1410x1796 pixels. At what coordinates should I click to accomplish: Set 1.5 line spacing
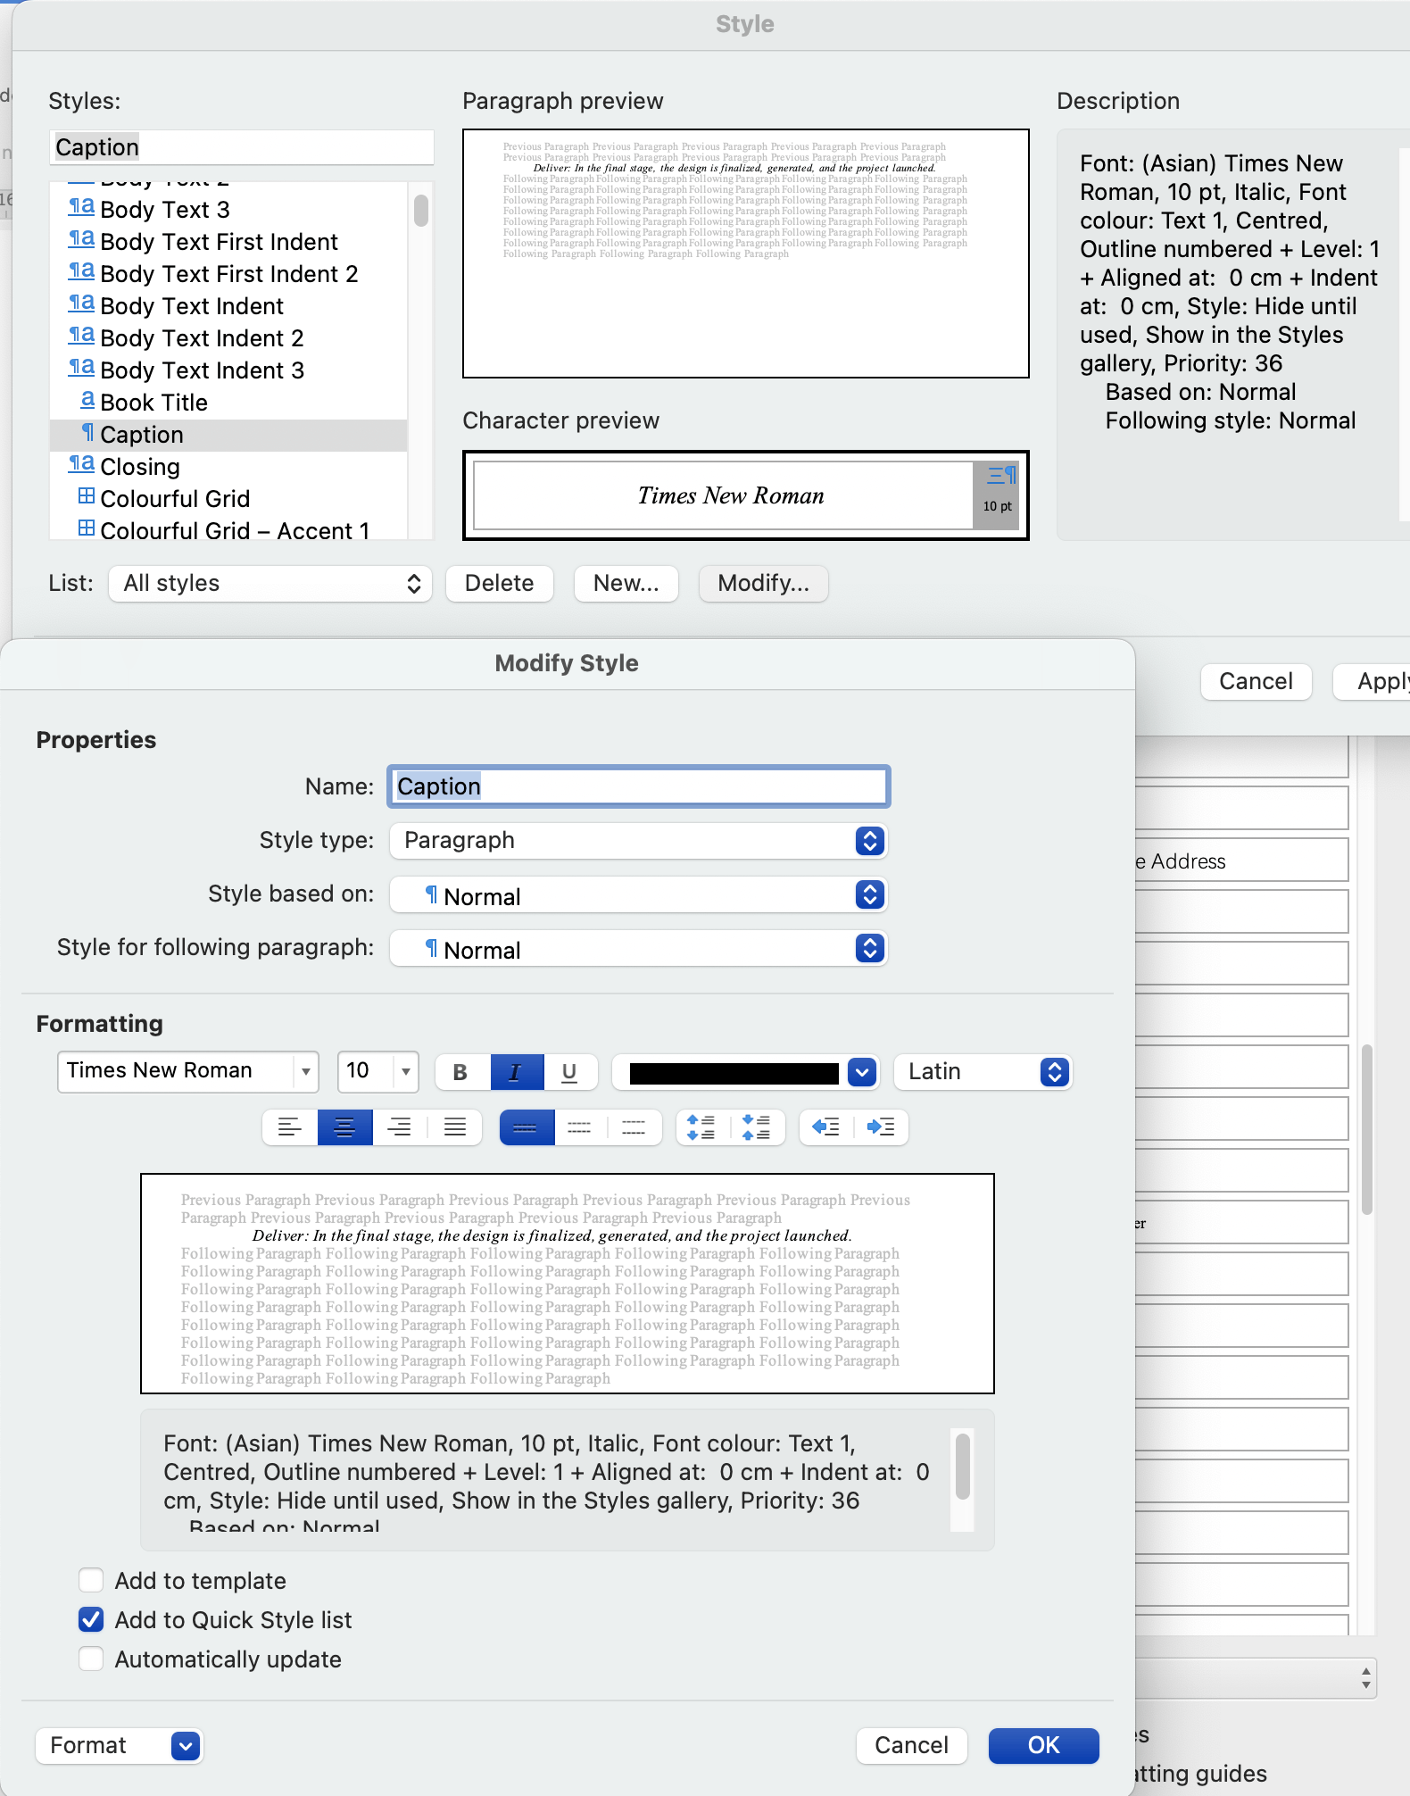click(580, 1127)
